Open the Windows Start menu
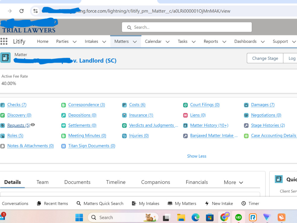The width and height of the screenshot is (297, 223). [79, 217]
